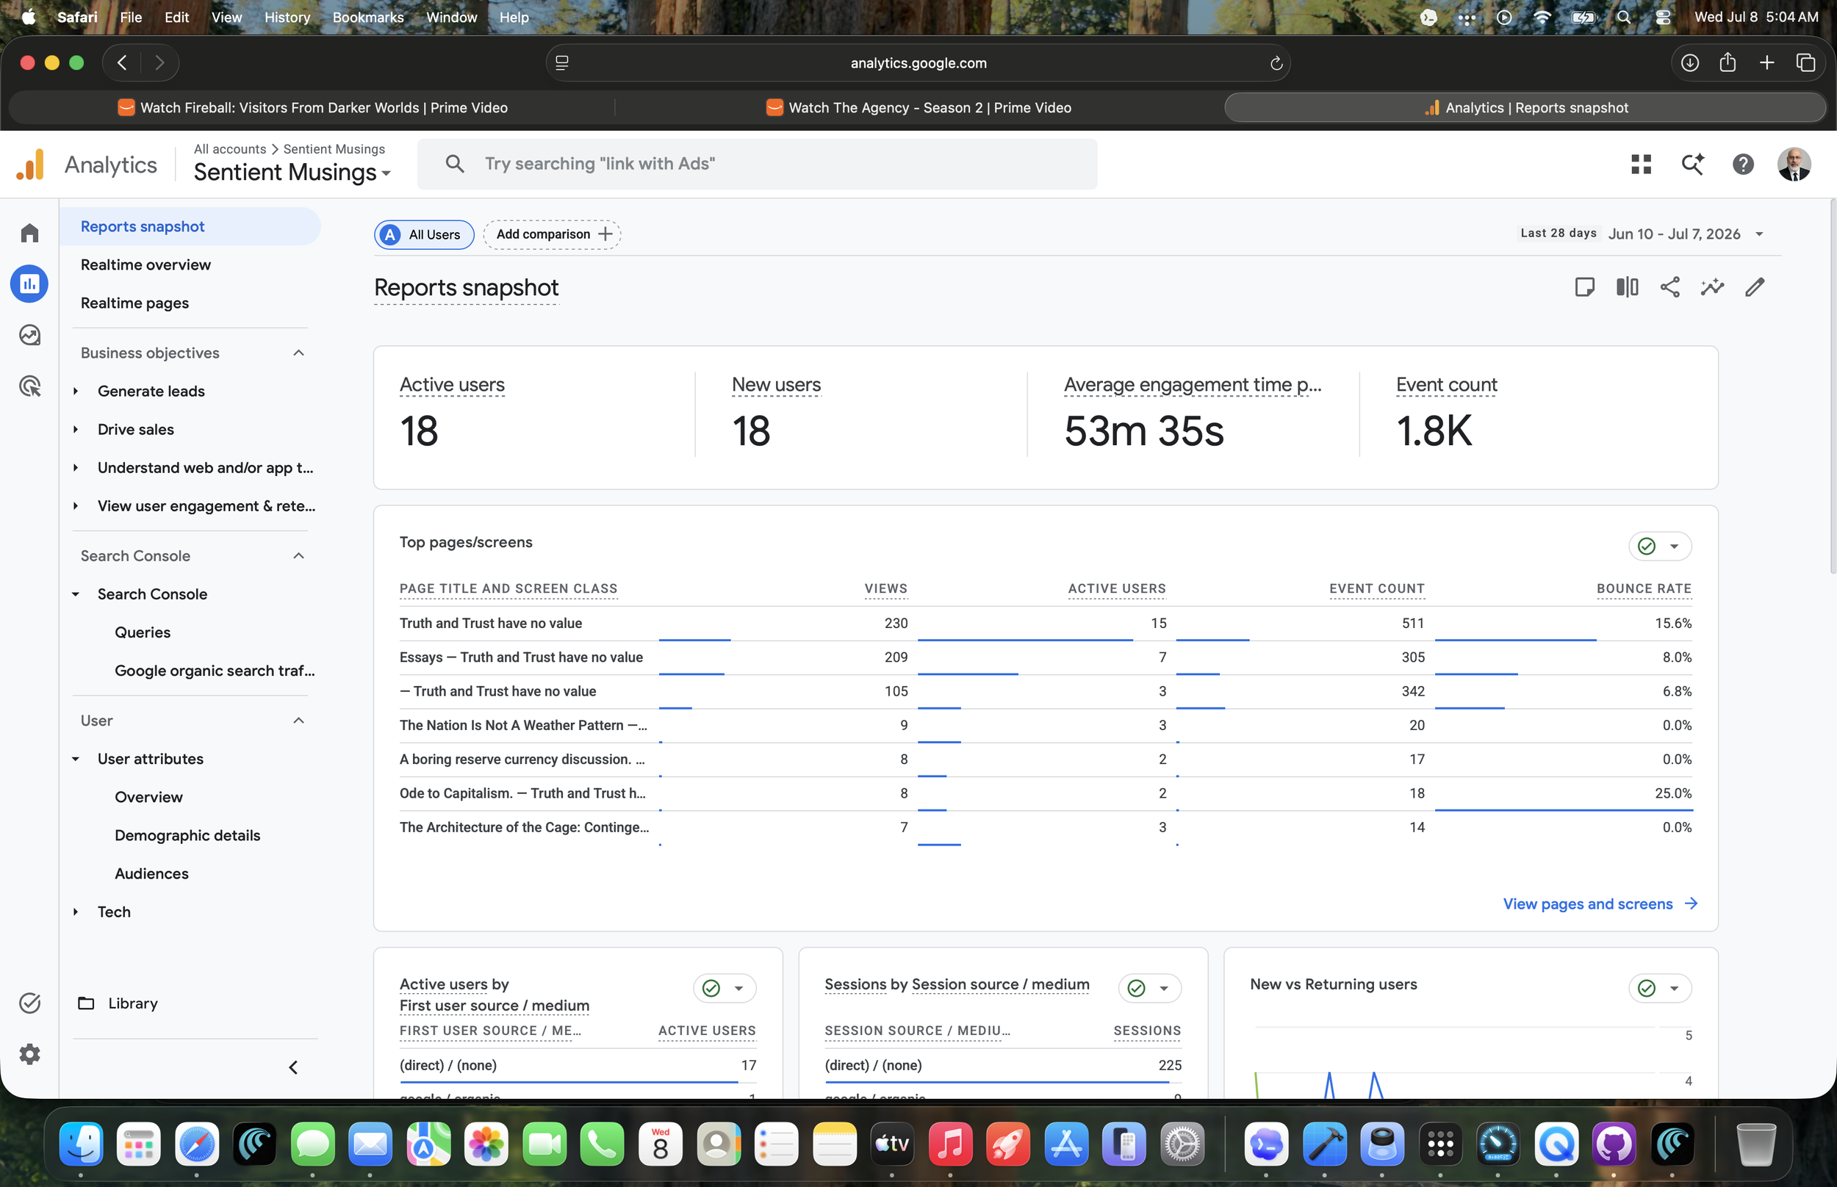Follow View pages and screens link

click(x=1600, y=904)
